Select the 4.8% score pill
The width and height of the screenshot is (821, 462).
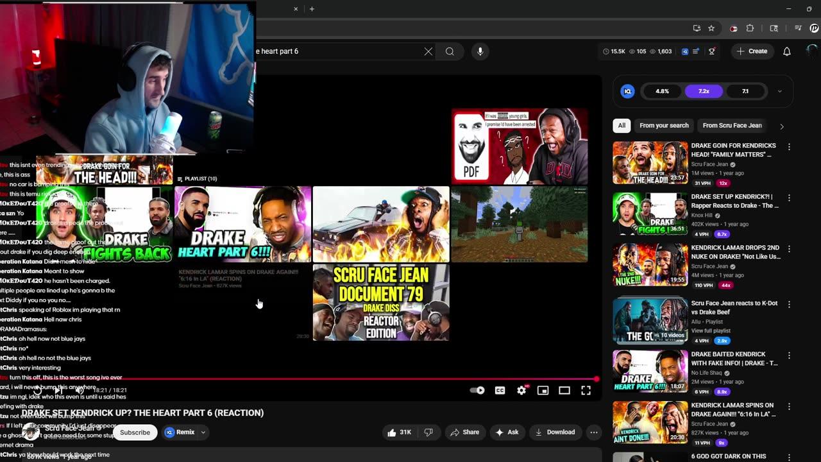point(663,91)
